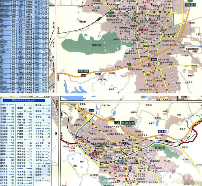
Task: Click the 石林国际大酒店 label
Action: tap(120, 39)
